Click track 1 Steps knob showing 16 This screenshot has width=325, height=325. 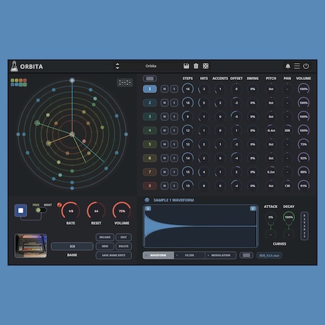pos(188,89)
